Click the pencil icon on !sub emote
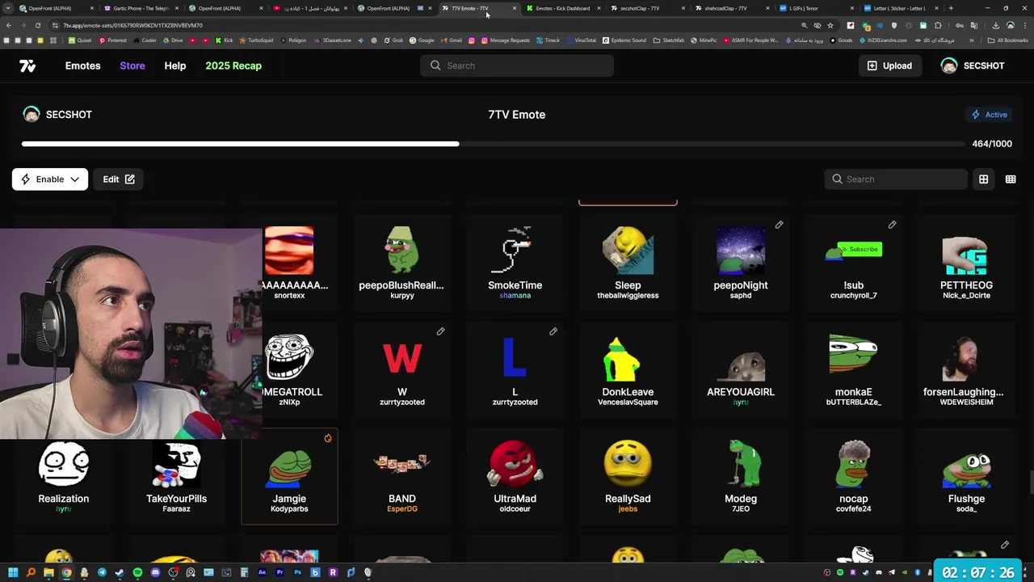 click(892, 225)
